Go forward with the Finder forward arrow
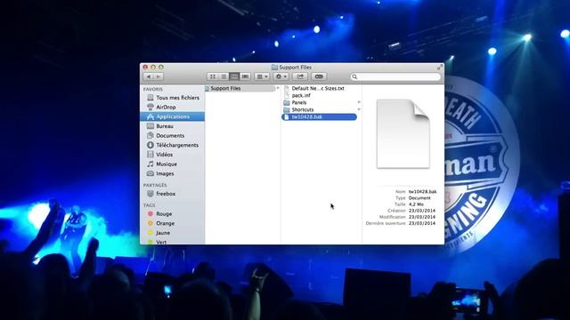 pos(159,76)
